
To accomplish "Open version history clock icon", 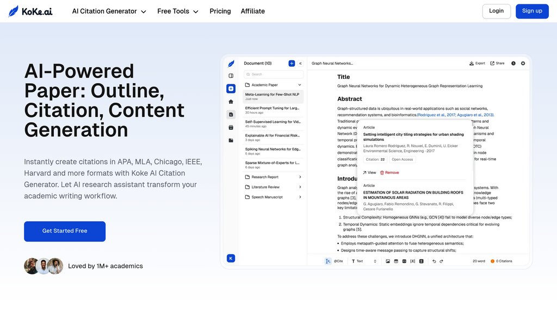I will click(513, 63).
